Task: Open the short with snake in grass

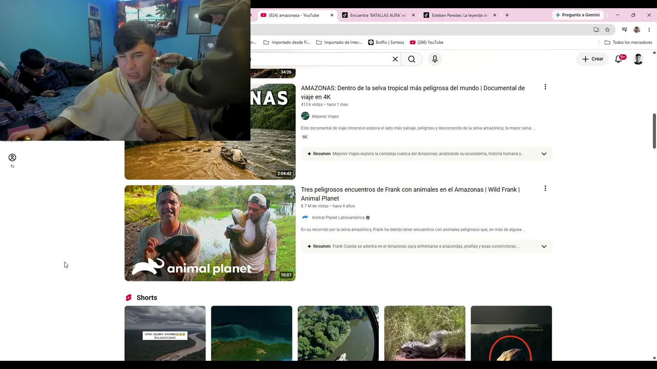Action: (x=424, y=333)
